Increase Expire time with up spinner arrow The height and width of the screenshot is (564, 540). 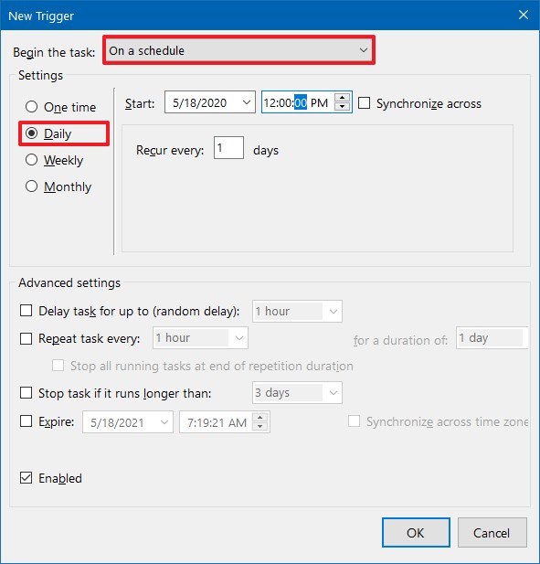(x=259, y=417)
